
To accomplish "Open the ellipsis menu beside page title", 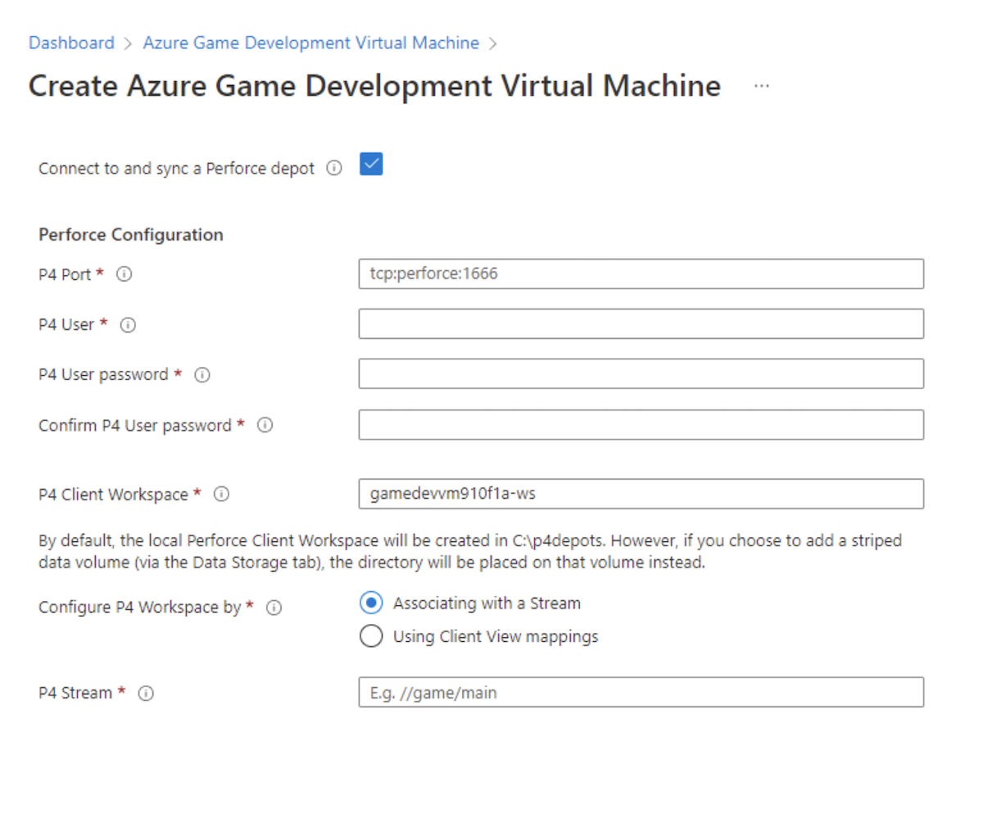I will 762,86.
